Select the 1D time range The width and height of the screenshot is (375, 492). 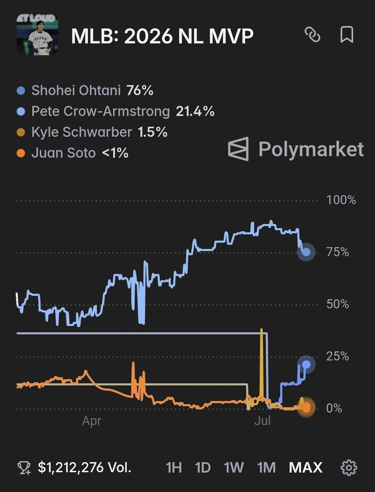pyautogui.click(x=203, y=467)
